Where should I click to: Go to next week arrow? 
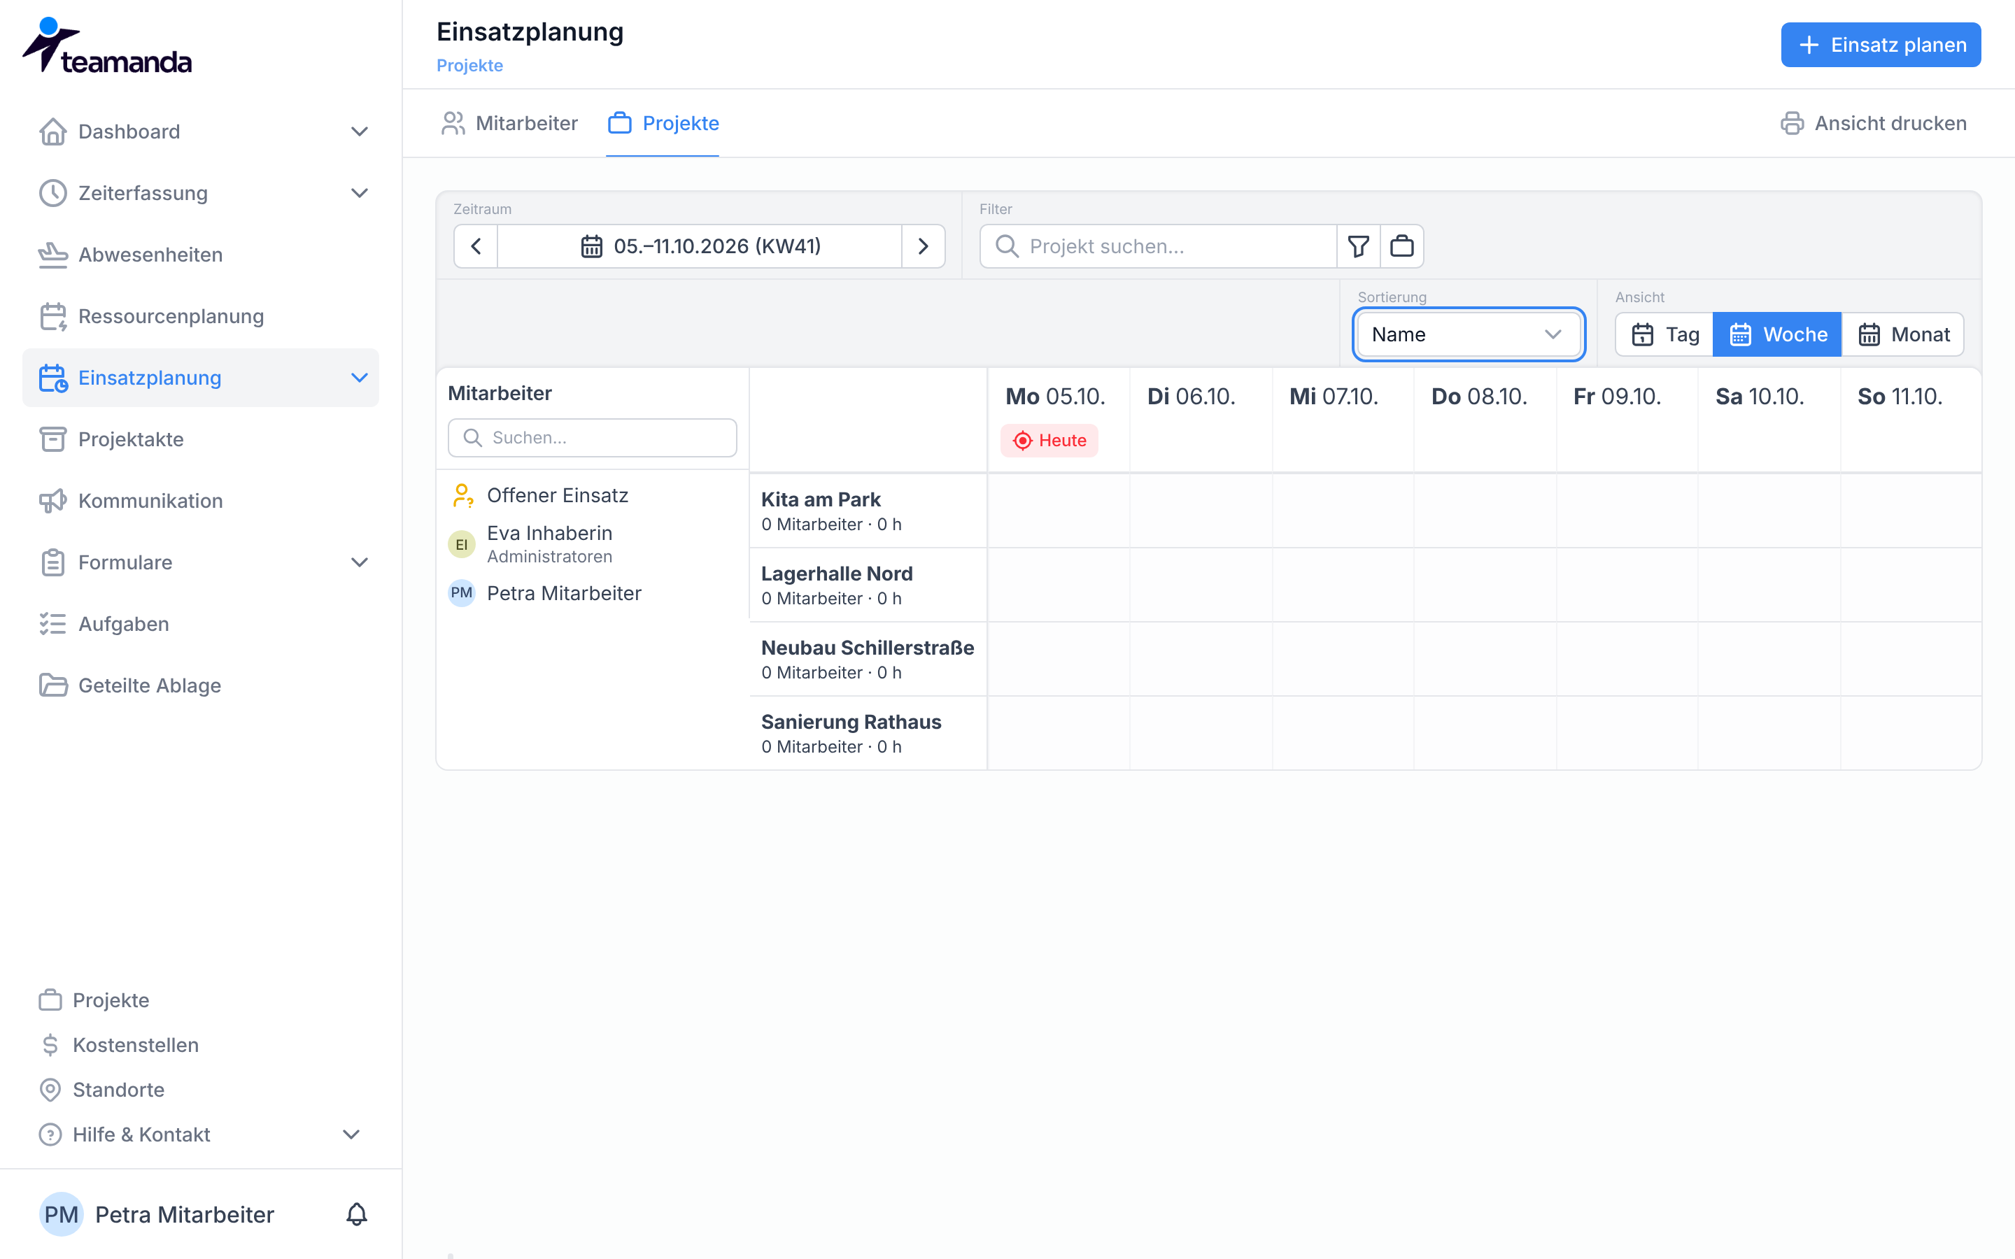coord(923,246)
